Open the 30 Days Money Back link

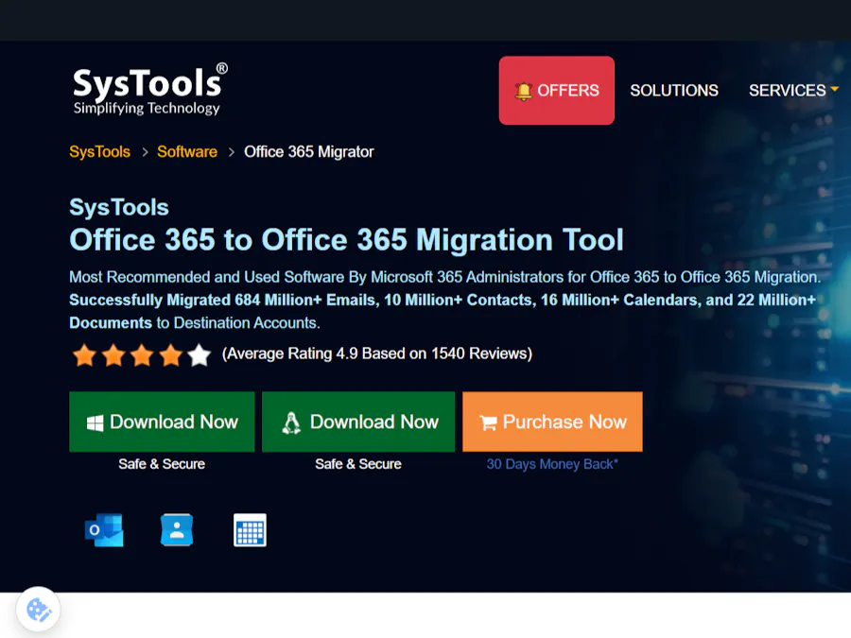pos(552,464)
